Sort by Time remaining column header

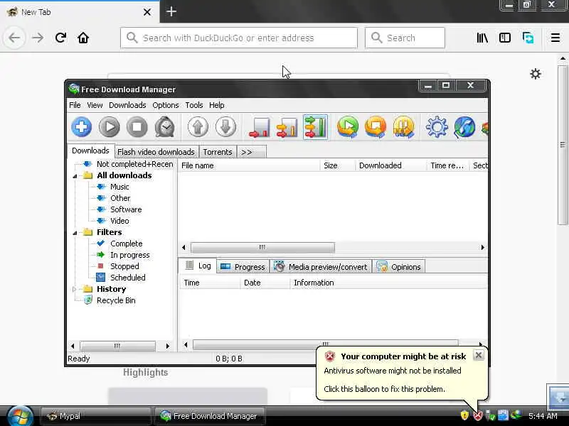[x=448, y=165]
